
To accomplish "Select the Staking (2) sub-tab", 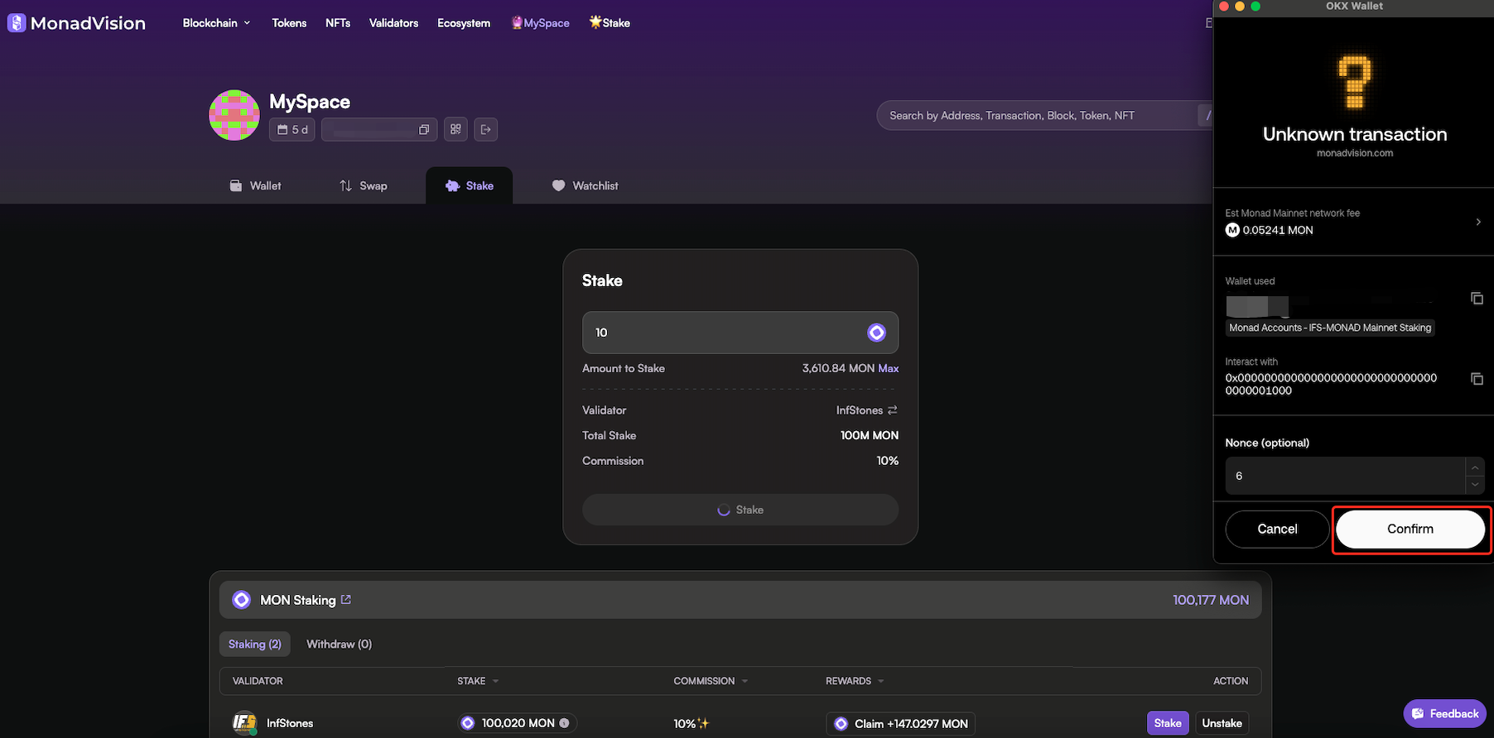I will pos(255,645).
